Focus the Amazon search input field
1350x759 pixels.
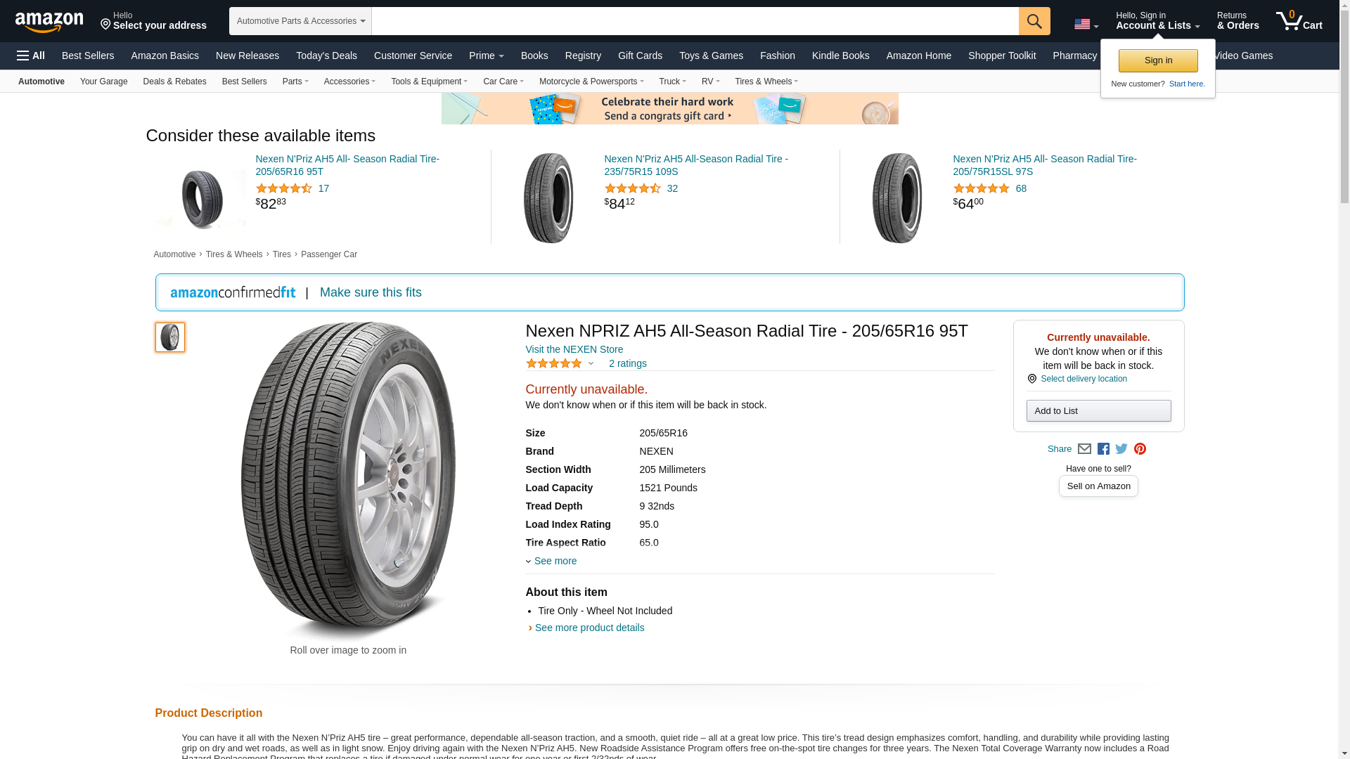coord(694,21)
